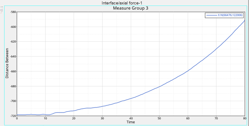
Task: Select the -720 label on the vertical axis
Action: click(x=12, y=116)
